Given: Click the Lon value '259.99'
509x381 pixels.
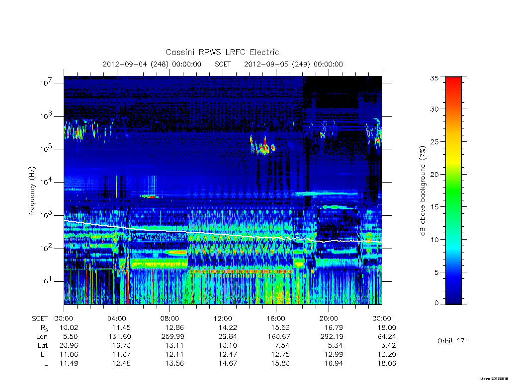Looking at the screenshot, I should [x=172, y=337].
